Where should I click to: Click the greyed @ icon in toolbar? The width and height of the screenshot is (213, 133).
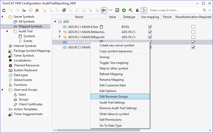31,10
